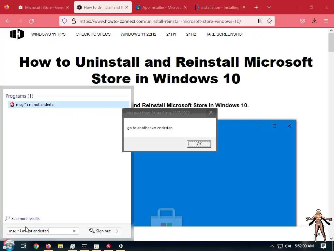This screenshot has width=334, height=251.
Task: Open the network icon in system tray
Action: (x=280, y=246)
